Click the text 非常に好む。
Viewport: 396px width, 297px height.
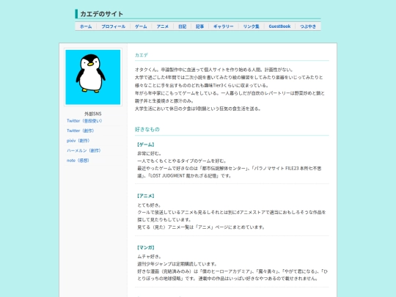(x=150, y=153)
